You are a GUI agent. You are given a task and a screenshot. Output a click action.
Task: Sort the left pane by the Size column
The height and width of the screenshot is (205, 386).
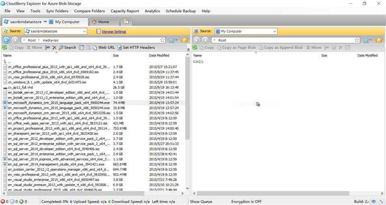(x=129, y=55)
